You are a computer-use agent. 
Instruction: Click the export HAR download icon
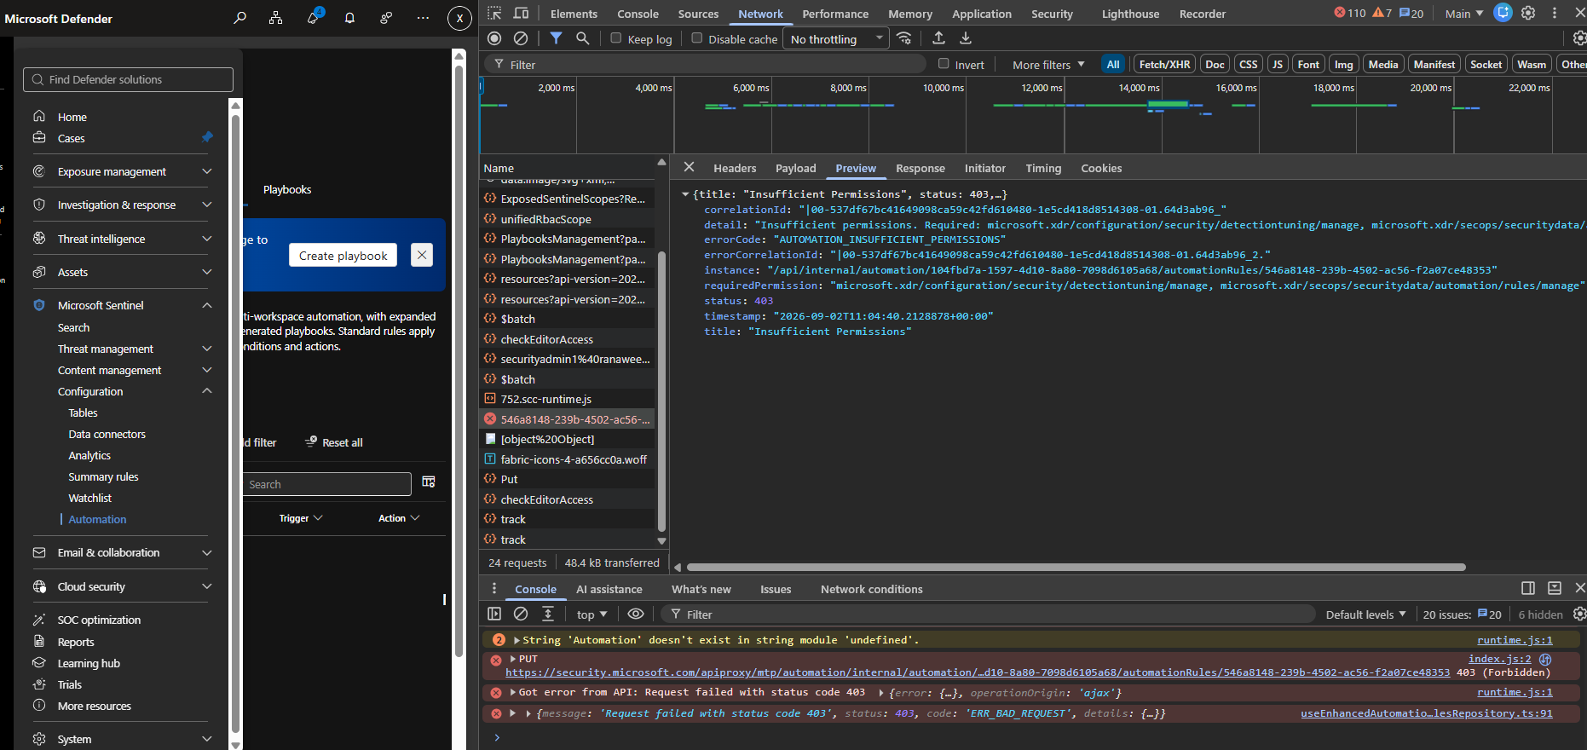[966, 38]
